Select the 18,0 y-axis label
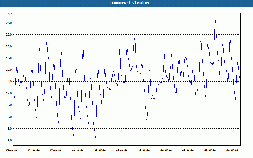This screenshot has height=158, width=253. click(9, 58)
